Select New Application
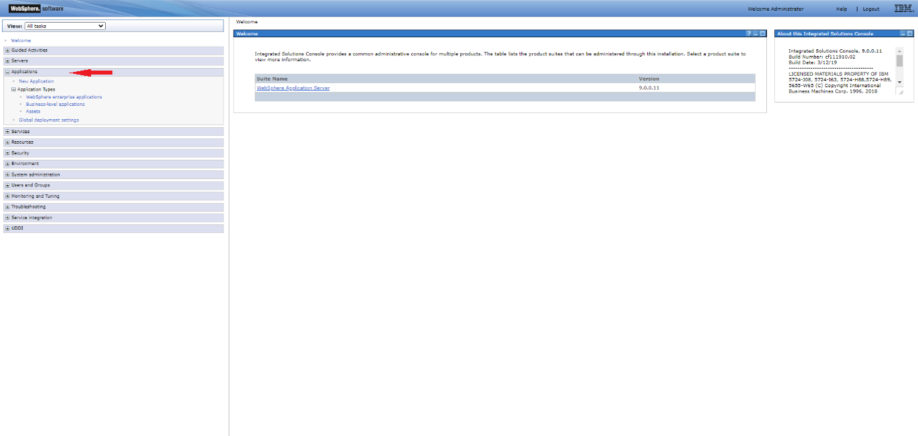Screen dimensions: 918x436 36,81
